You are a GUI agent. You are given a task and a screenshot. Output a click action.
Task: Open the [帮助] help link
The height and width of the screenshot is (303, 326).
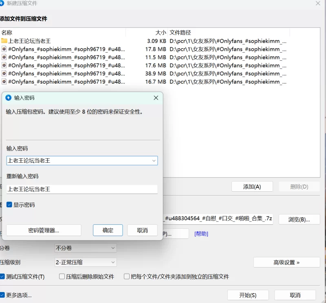201,234
